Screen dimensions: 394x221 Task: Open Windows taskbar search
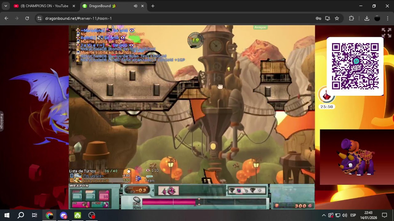(21, 215)
